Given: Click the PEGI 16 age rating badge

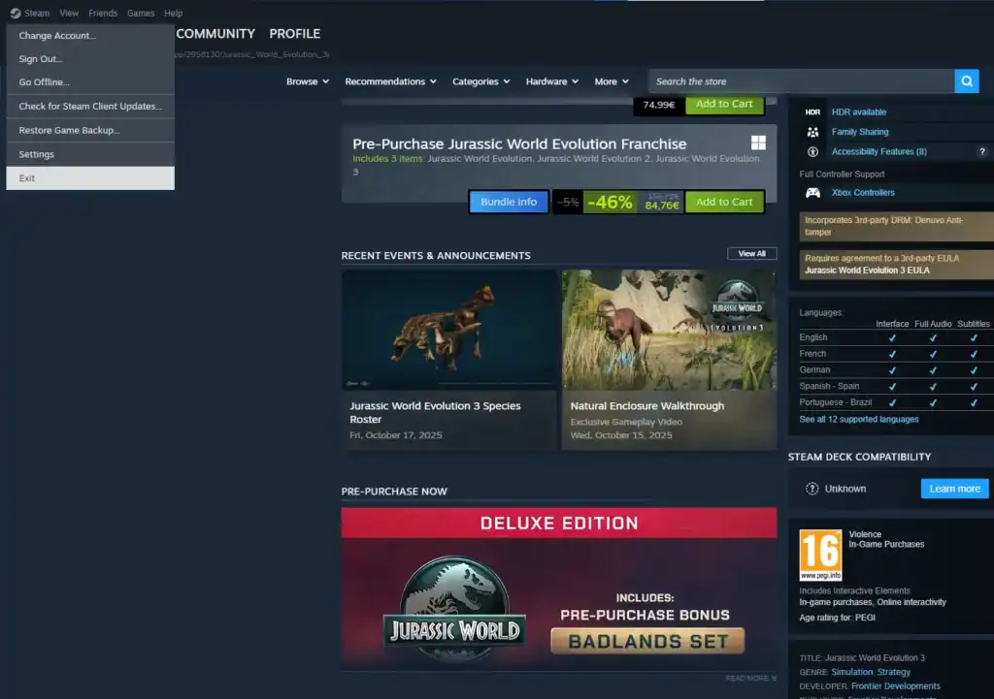Looking at the screenshot, I should click(819, 555).
